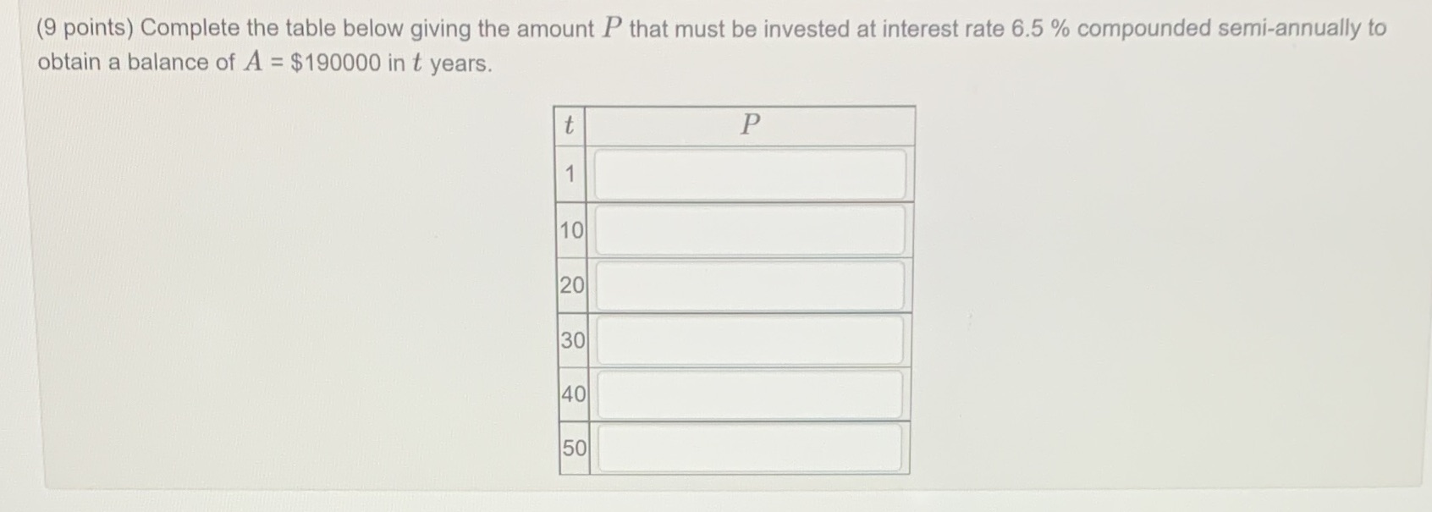Click the row label showing 10
Image resolution: width=1432 pixels, height=512 pixels.
(572, 229)
